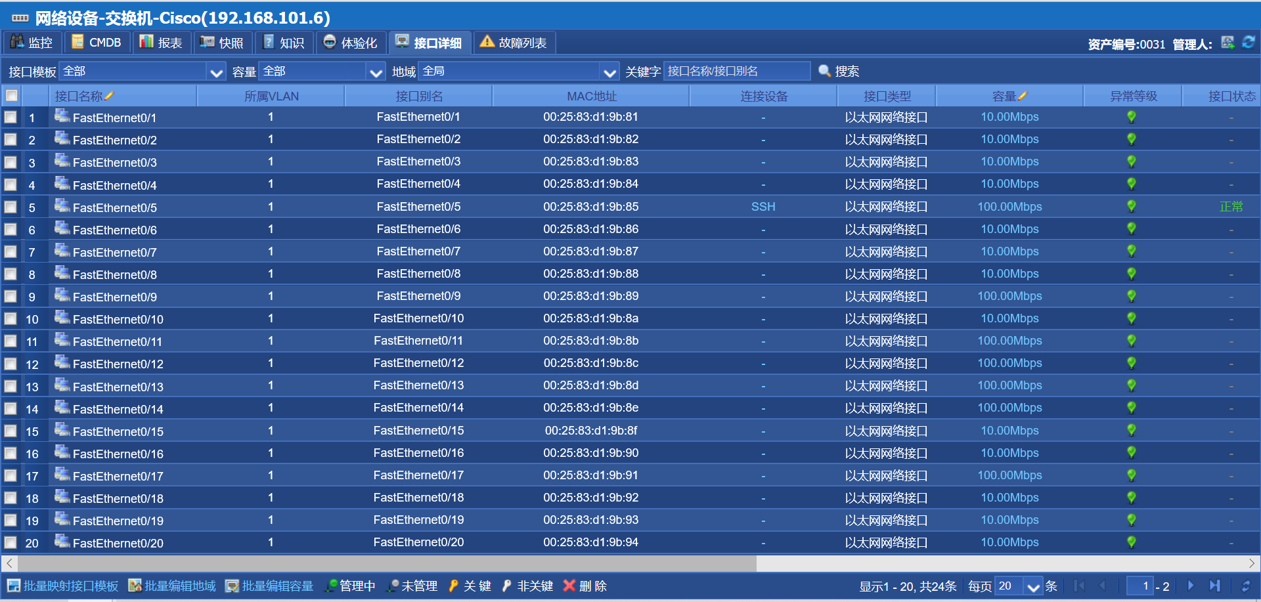Viewport: 1261px width, 602px height.
Task: Click the page number input field
Action: coord(1139,586)
